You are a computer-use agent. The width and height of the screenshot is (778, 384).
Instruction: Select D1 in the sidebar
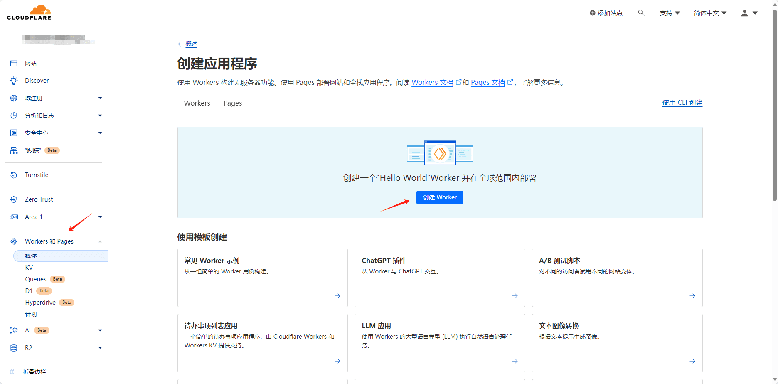pyautogui.click(x=29, y=291)
